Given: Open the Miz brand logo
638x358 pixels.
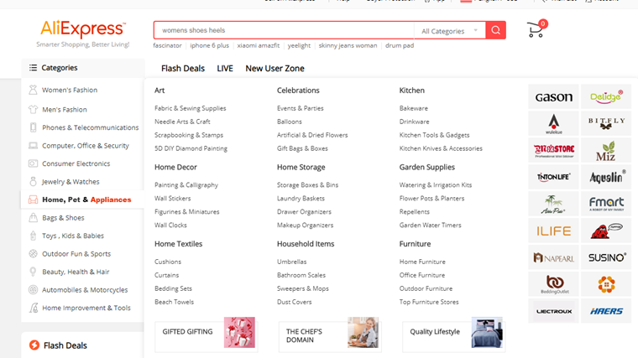Looking at the screenshot, I should tap(606, 150).
